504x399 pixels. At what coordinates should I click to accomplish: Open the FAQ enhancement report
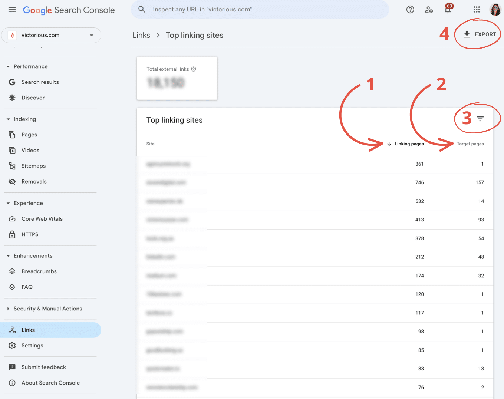tap(27, 287)
